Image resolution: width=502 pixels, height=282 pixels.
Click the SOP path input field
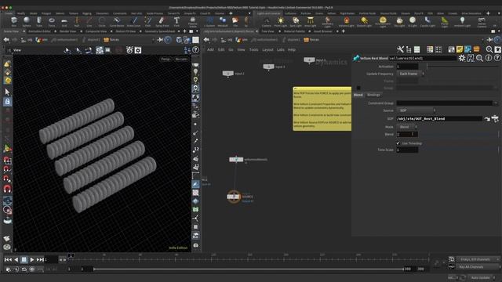pos(439,118)
